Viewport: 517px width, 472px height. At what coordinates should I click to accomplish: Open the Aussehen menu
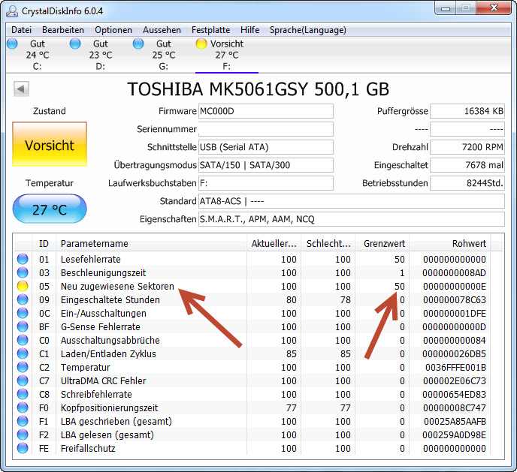point(162,30)
